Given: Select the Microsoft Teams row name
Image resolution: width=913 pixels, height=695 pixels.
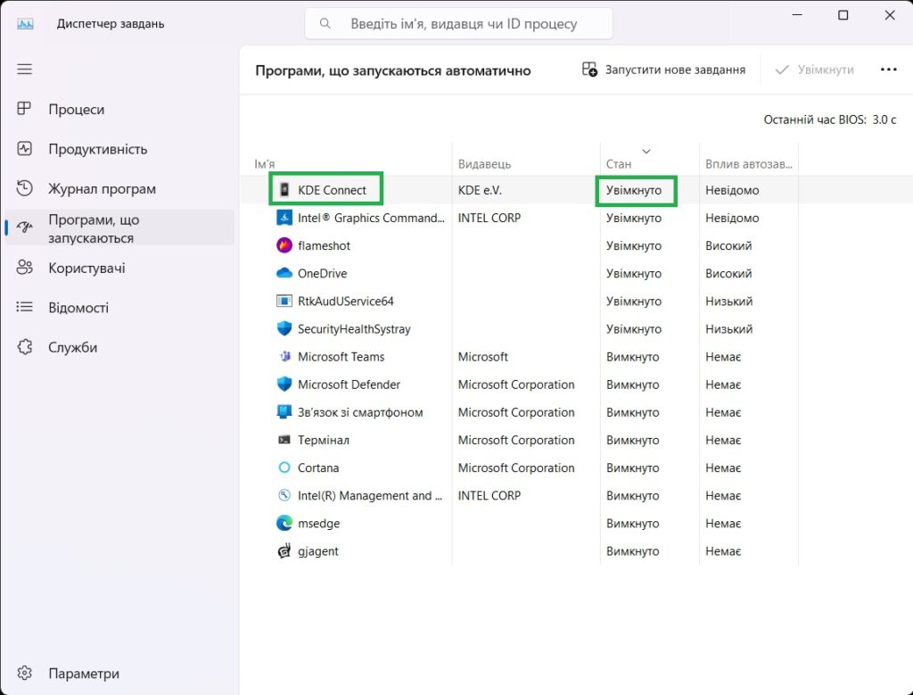Looking at the screenshot, I should pyautogui.click(x=341, y=357).
